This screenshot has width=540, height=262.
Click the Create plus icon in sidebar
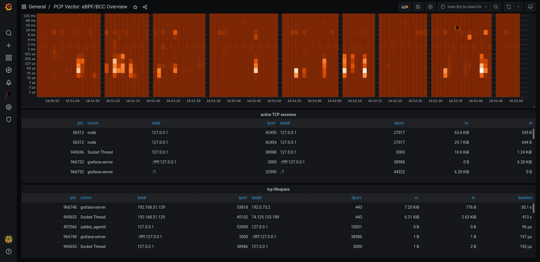click(9, 45)
